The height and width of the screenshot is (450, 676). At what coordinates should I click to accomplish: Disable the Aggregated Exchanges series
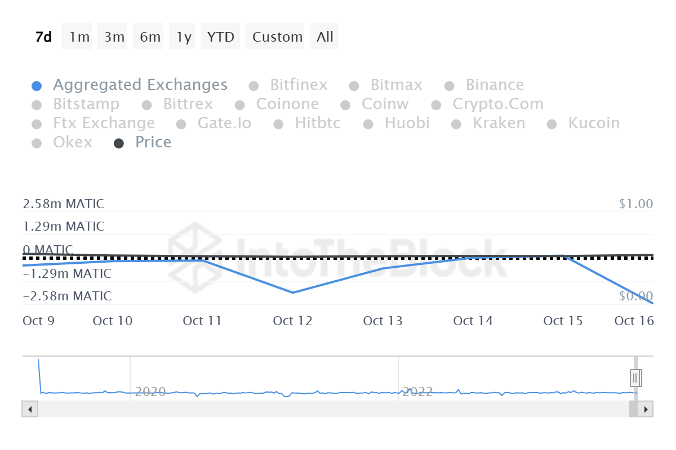[x=140, y=85]
